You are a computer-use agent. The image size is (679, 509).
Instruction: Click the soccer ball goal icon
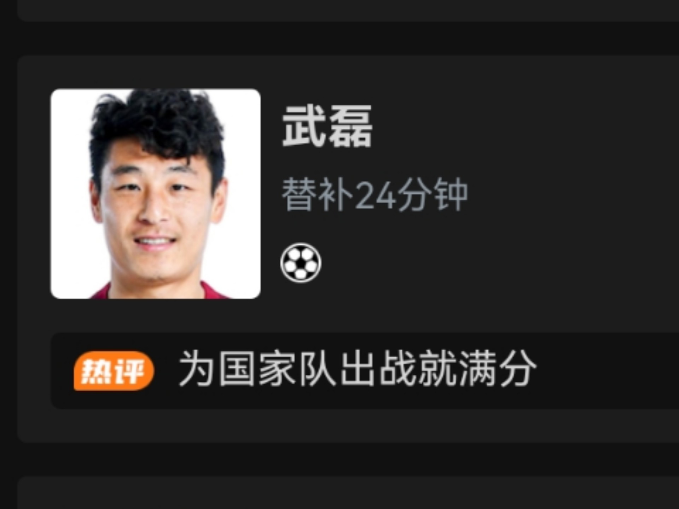[301, 263]
